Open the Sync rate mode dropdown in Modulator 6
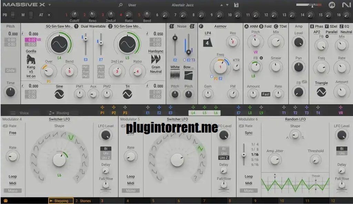353x204 pixels. pyautogui.click(x=249, y=133)
